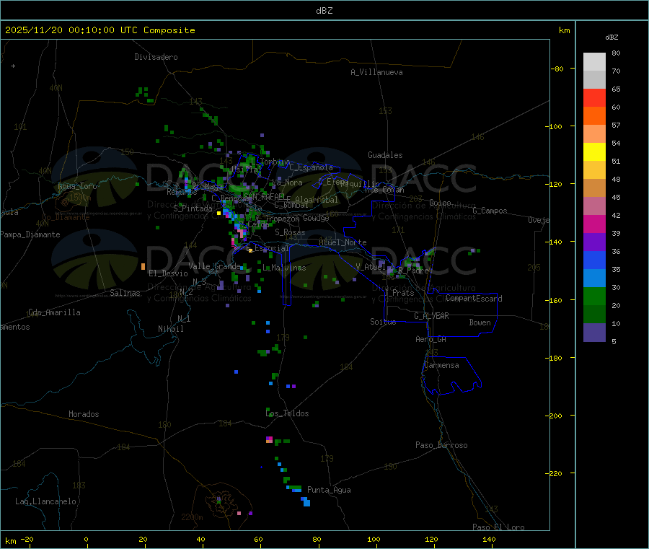Click the 48 dBZ brown-orange legend swatch

pyautogui.click(x=594, y=188)
